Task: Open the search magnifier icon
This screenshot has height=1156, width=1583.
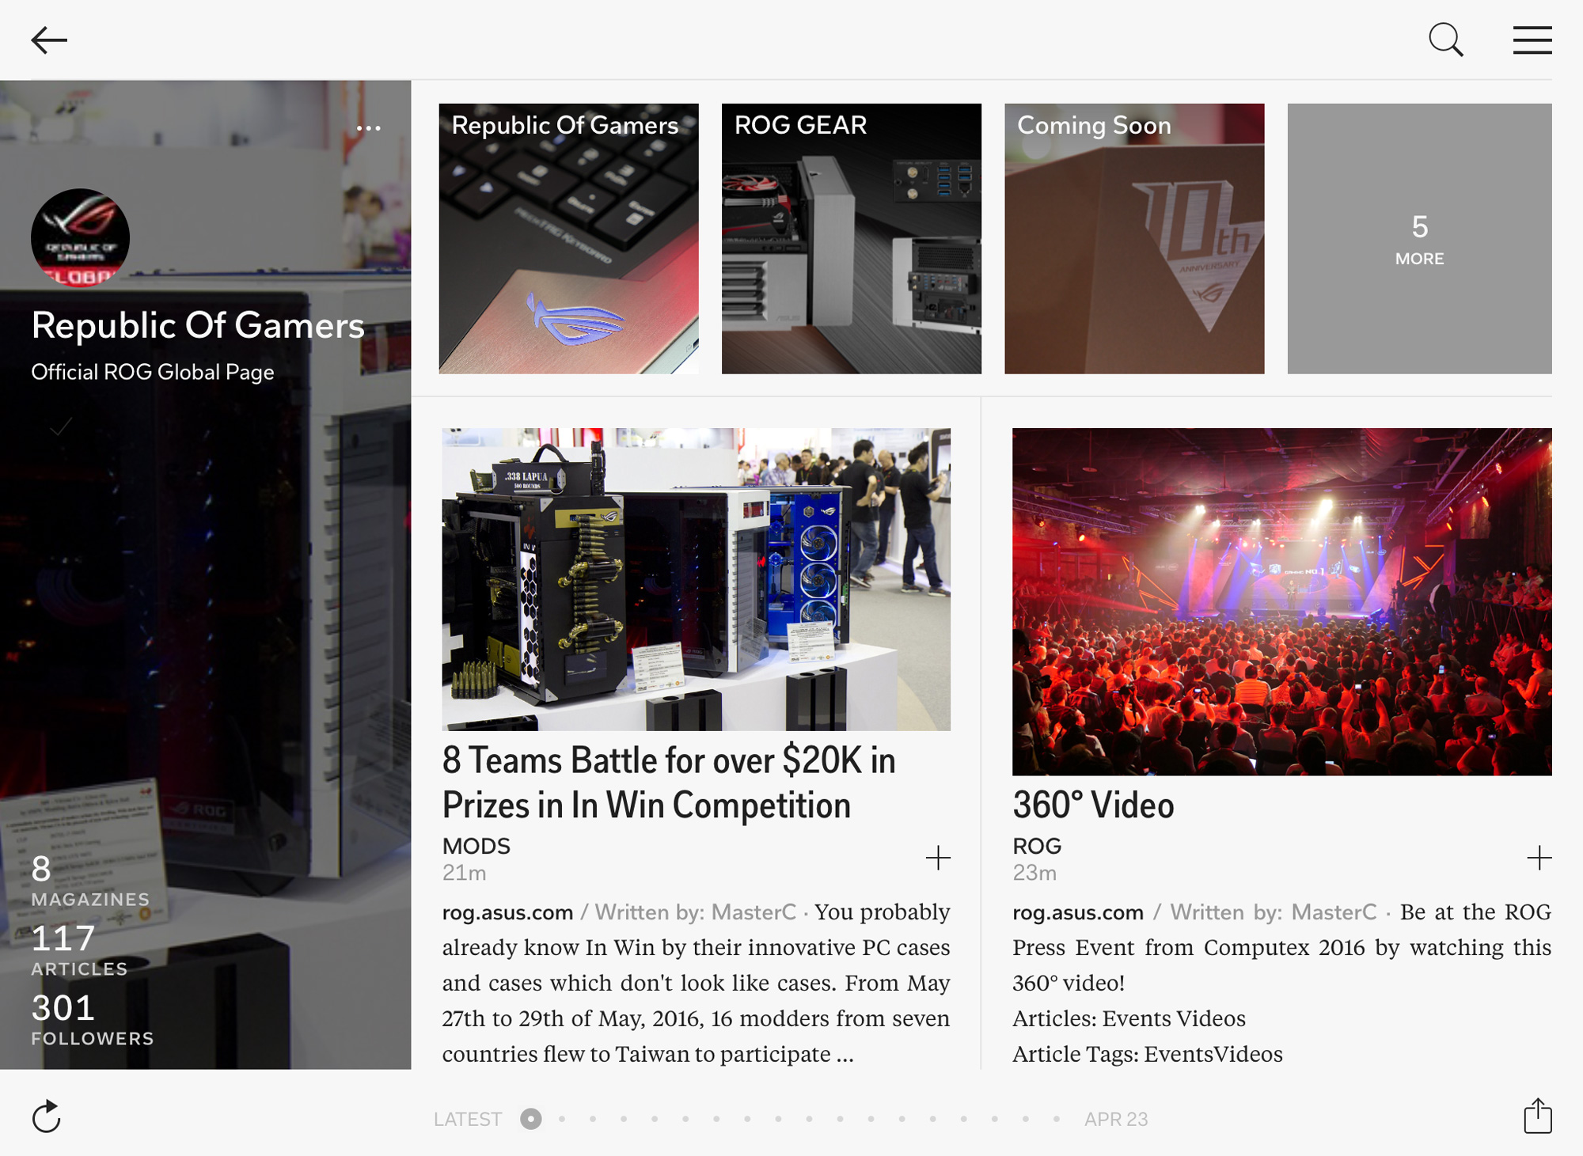Action: click(x=1445, y=40)
